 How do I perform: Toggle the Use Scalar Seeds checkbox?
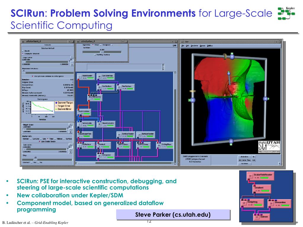[x=40, y=142]
